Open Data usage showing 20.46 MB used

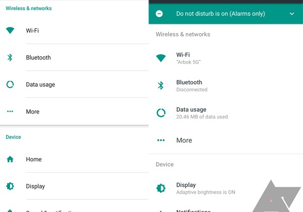[x=201, y=113]
